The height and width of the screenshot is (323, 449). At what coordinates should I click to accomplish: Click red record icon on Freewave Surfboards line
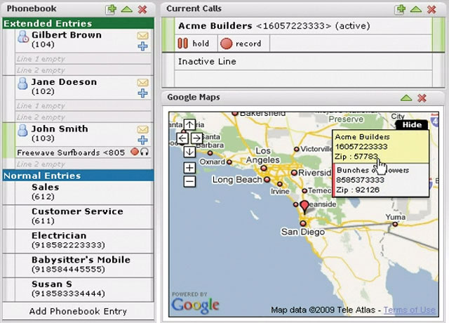point(134,152)
